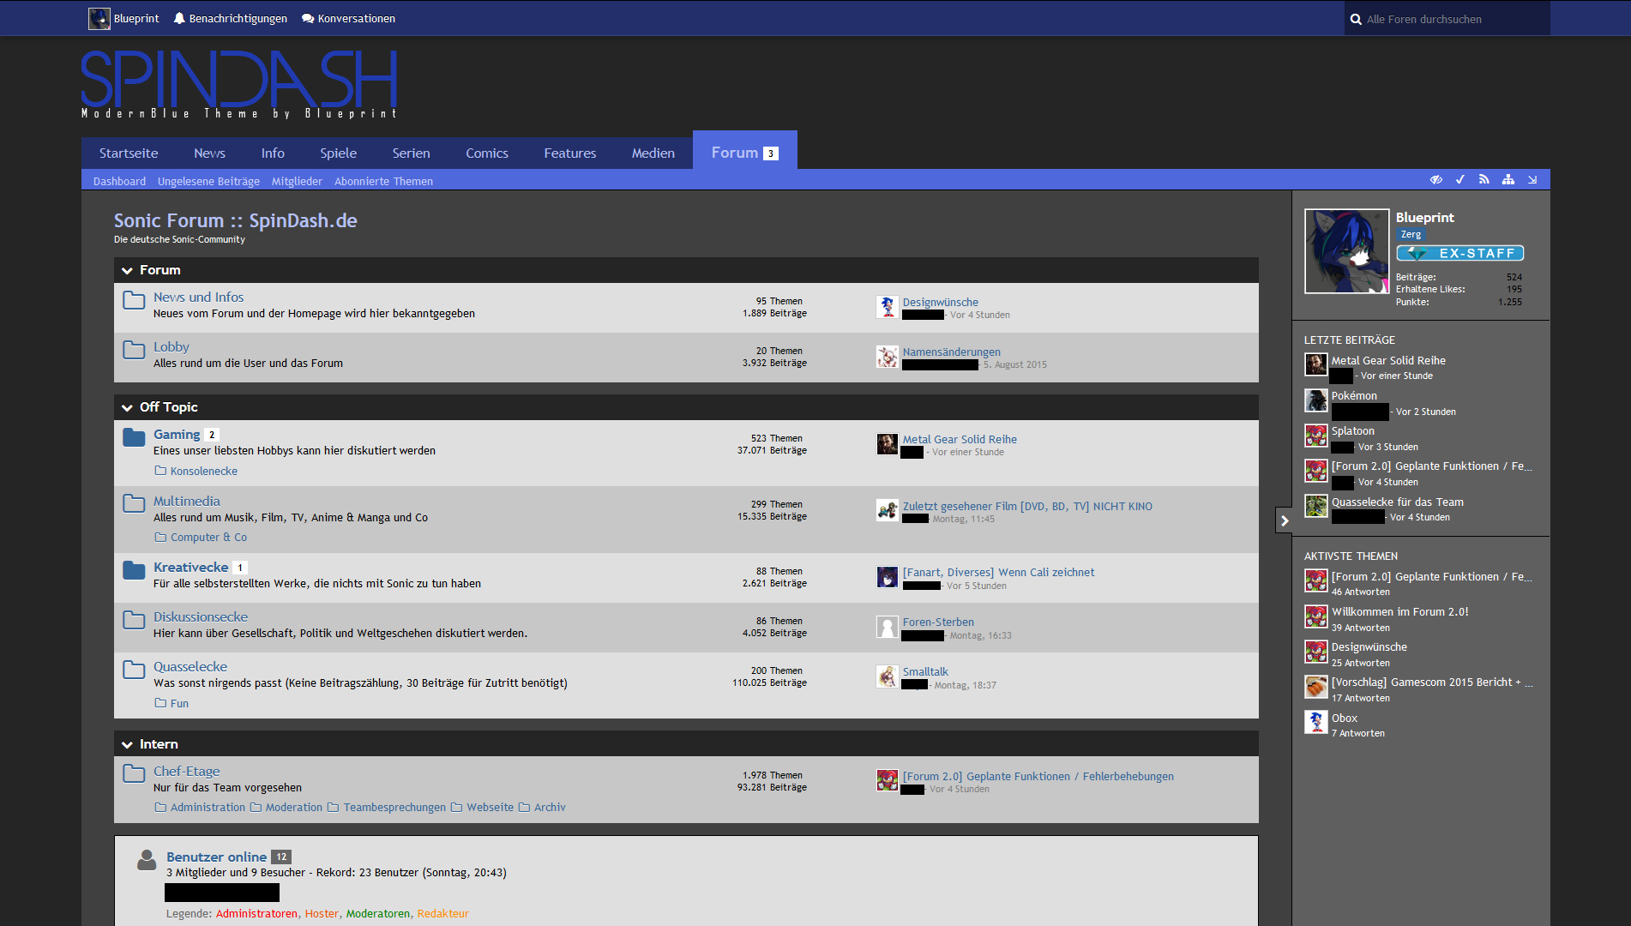Open the Medien menu tab
1631x926 pixels.
point(653,153)
